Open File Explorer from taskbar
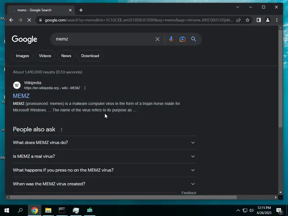The image size is (288, 216). 48,210
